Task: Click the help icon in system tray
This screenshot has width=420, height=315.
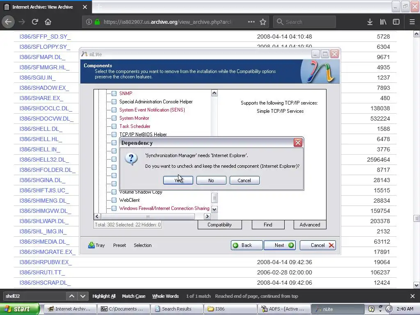Action: pyautogui.click(x=371, y=309)
